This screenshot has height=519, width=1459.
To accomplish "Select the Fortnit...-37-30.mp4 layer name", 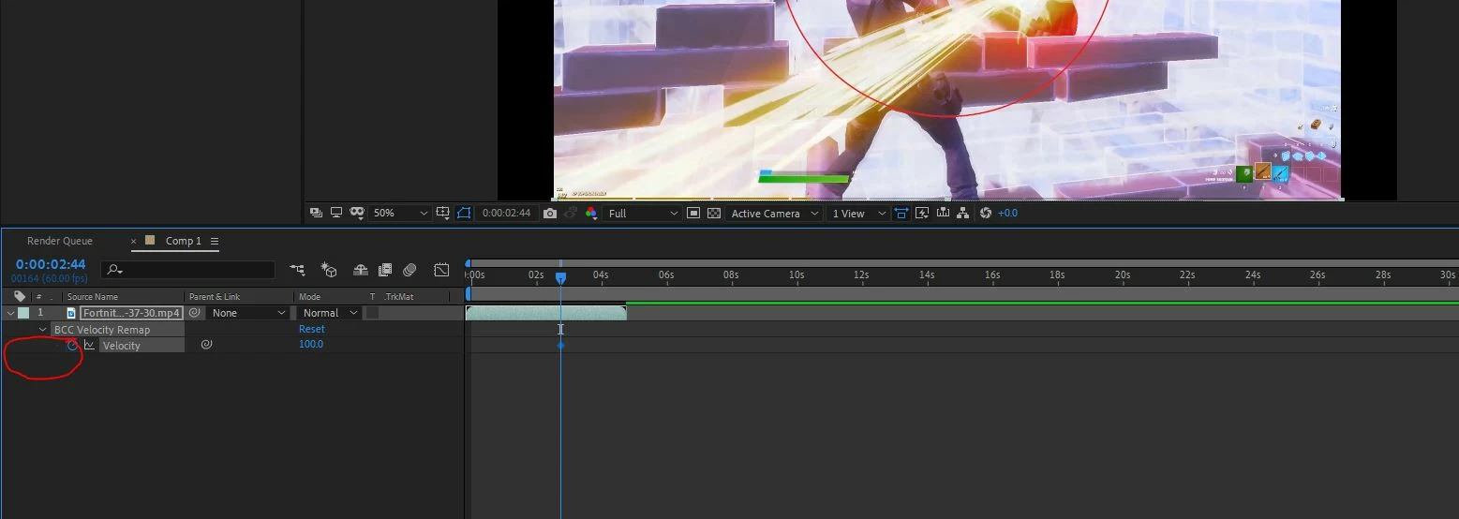I will (x=131, y=313).
